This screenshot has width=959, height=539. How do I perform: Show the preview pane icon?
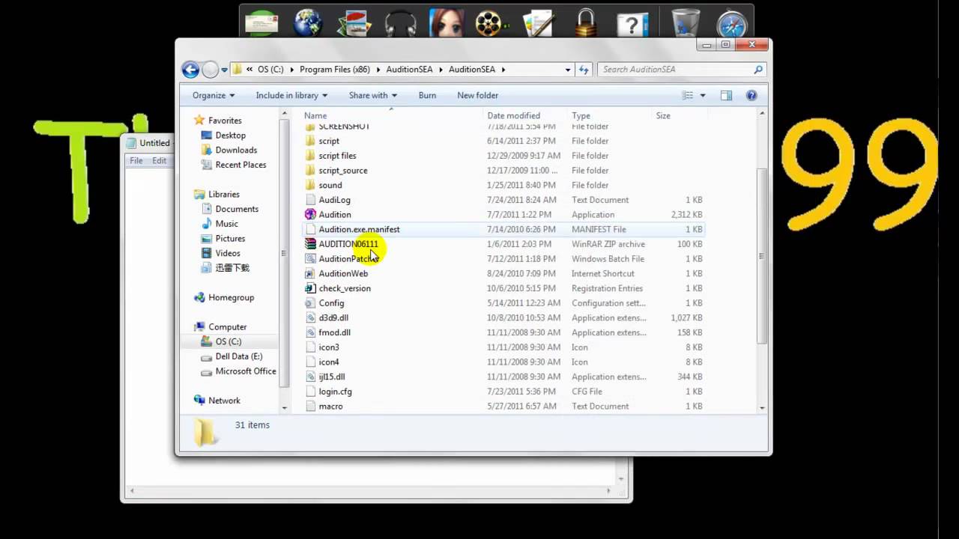tap(726, 95)
